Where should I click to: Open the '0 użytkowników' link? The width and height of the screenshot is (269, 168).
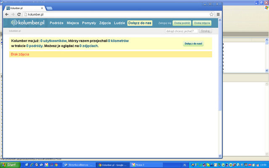[x=53, y=41]
